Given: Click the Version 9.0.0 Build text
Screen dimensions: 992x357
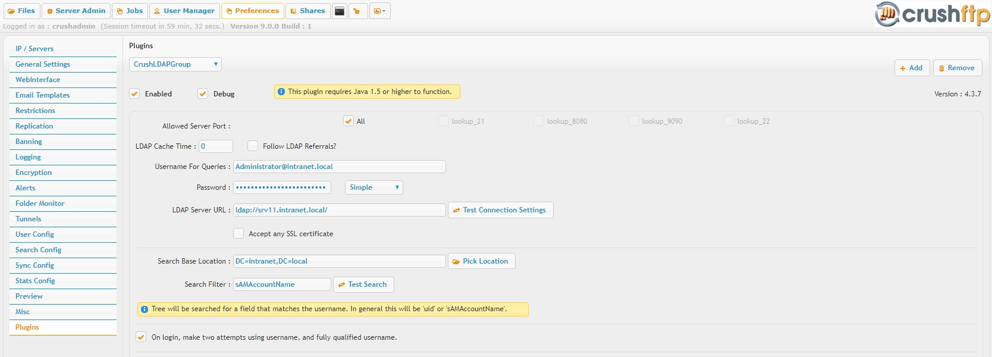Looking at the screenshot, I should point(271,26).
